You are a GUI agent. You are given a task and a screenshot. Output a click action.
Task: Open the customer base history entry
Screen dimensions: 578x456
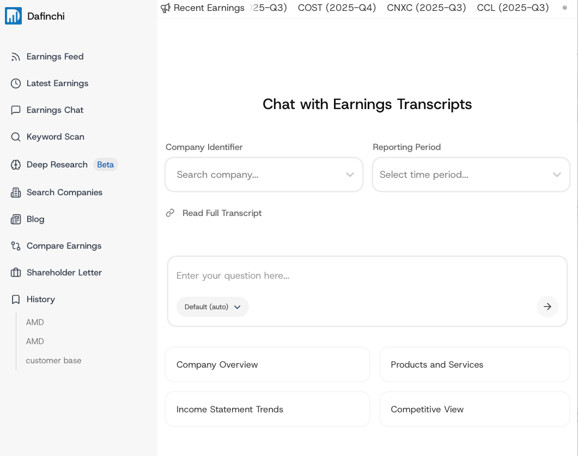click(53, 361)
